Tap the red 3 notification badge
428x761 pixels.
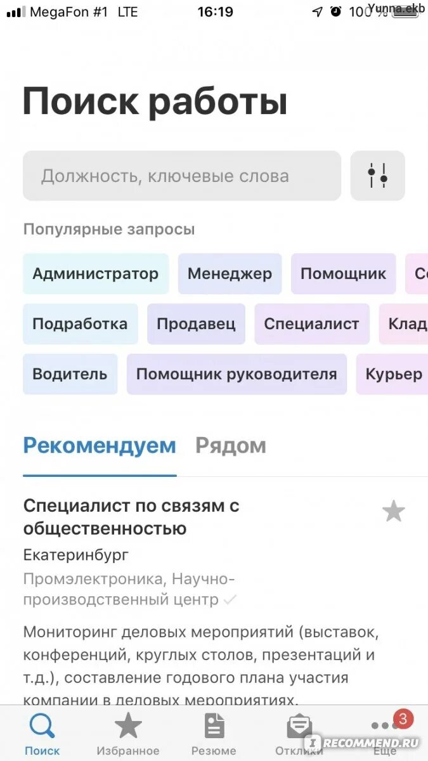point(403,719)
